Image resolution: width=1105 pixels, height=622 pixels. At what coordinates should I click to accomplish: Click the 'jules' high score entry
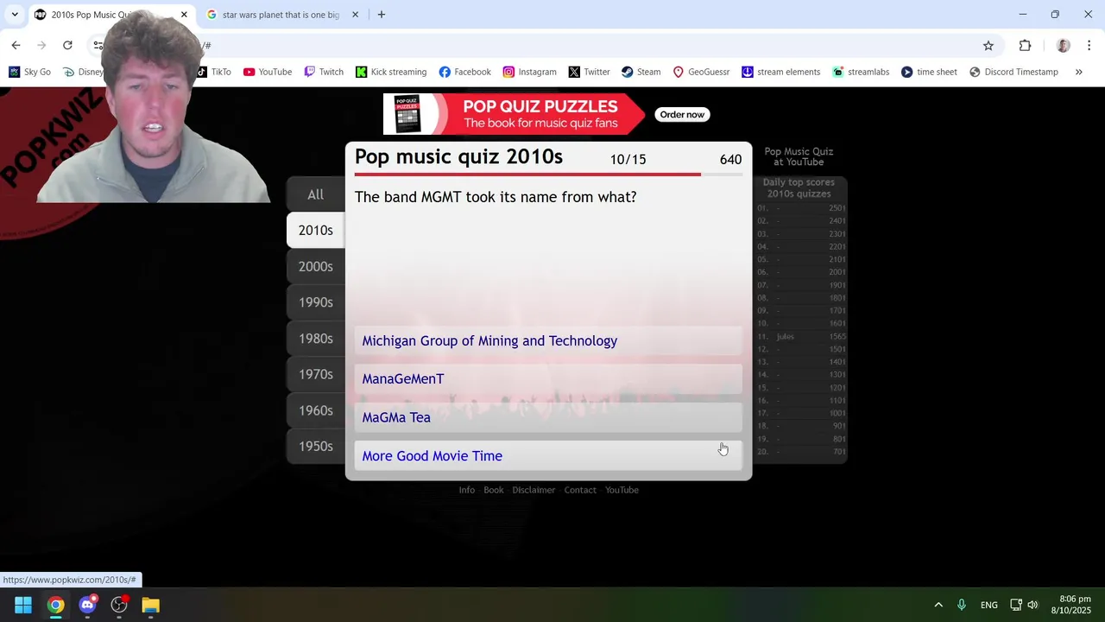pos(802,337)
